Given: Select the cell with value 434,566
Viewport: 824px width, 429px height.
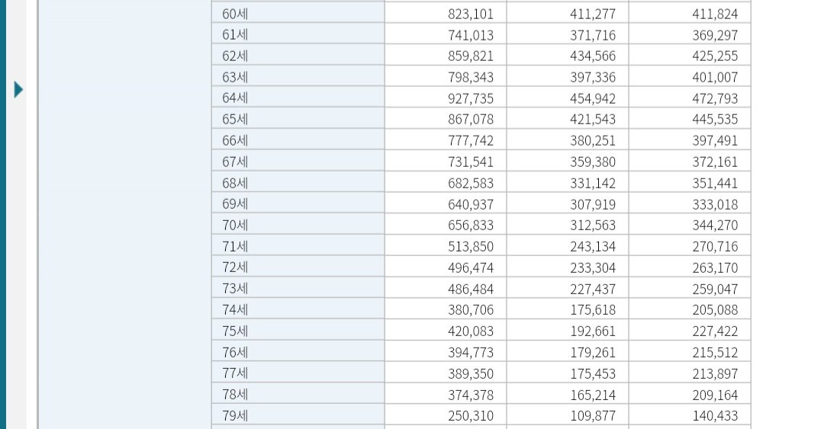Looking at the screenshot, I should tap(568, 56).
